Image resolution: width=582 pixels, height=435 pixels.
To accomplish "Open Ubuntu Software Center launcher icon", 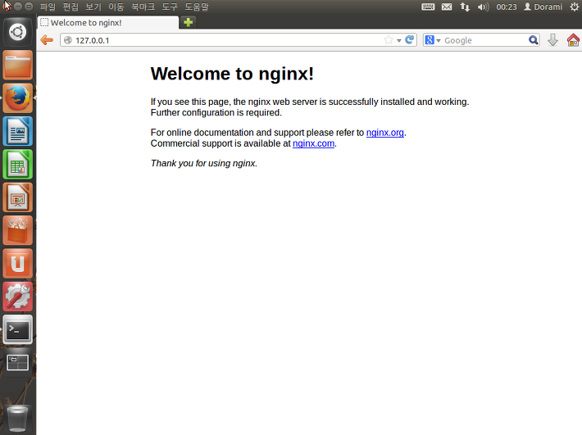I will point(17,230).
